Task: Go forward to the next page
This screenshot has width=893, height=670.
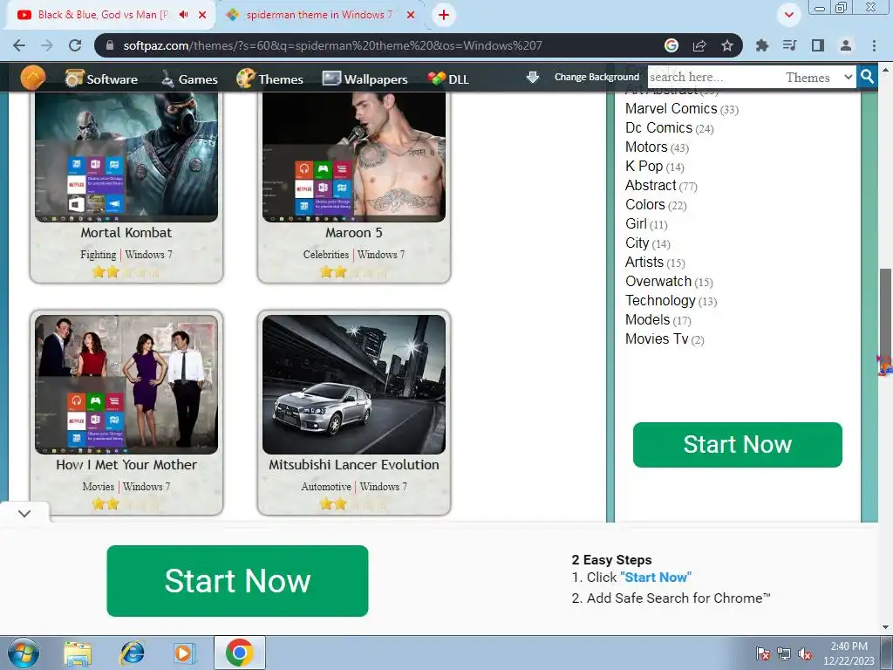Action: pyautogui.click(x=47, y=45)
